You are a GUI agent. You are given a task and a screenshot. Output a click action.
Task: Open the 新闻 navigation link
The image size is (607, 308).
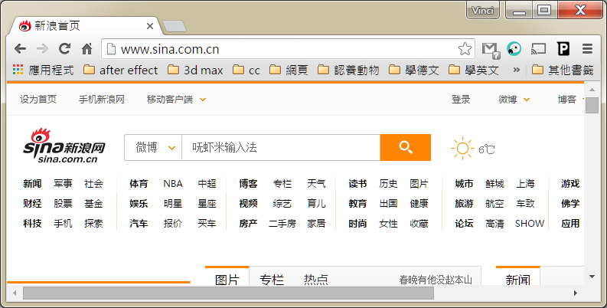pyautogui.click(x=32, y=184)
